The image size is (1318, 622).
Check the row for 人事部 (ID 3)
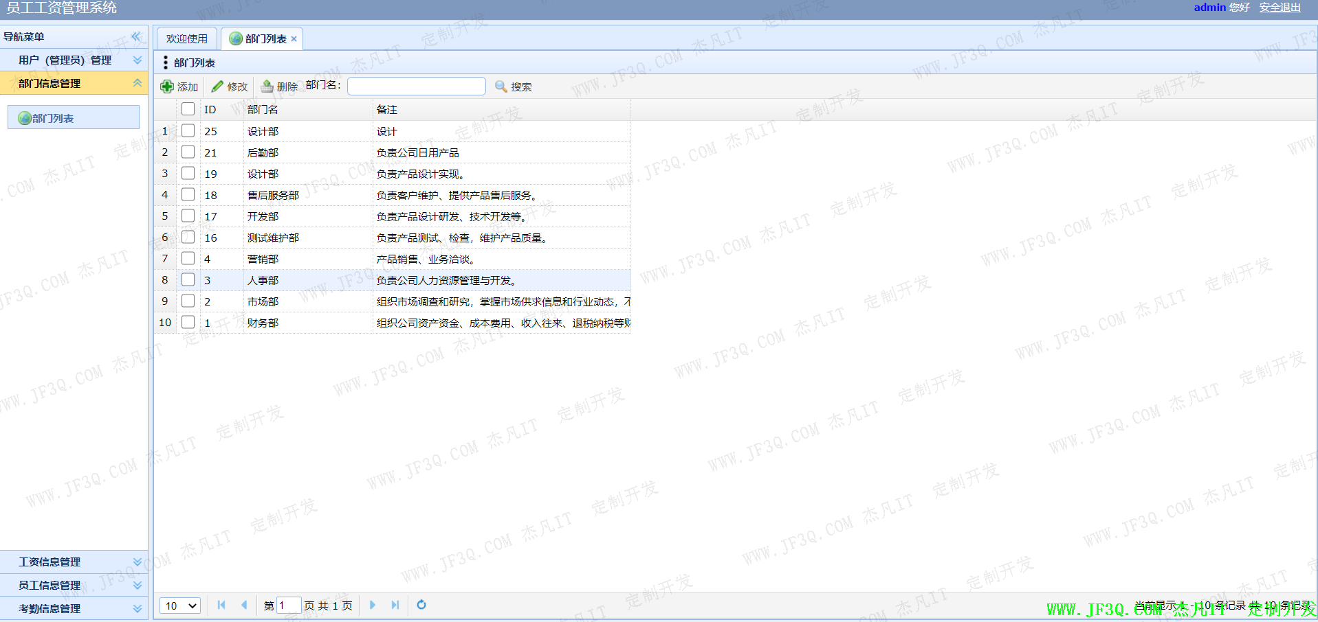point(188,279)
